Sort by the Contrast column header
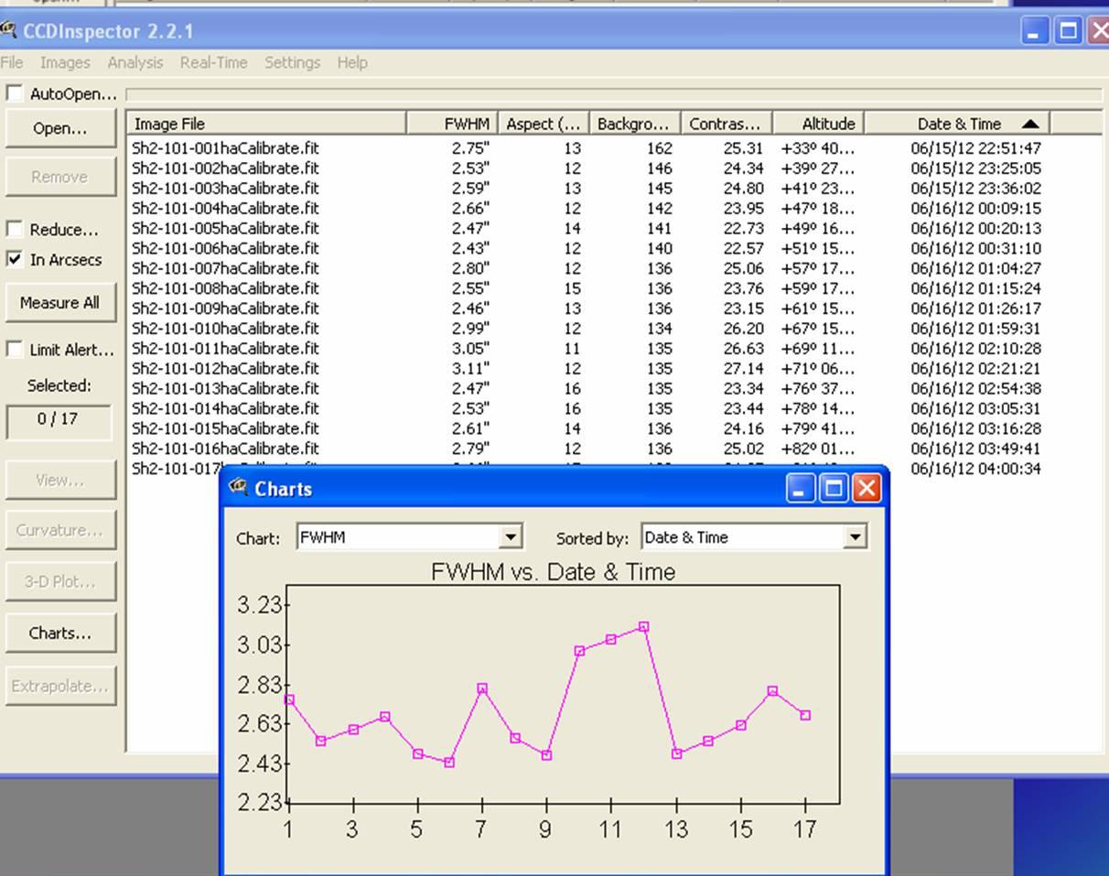 tap(727, 124)
